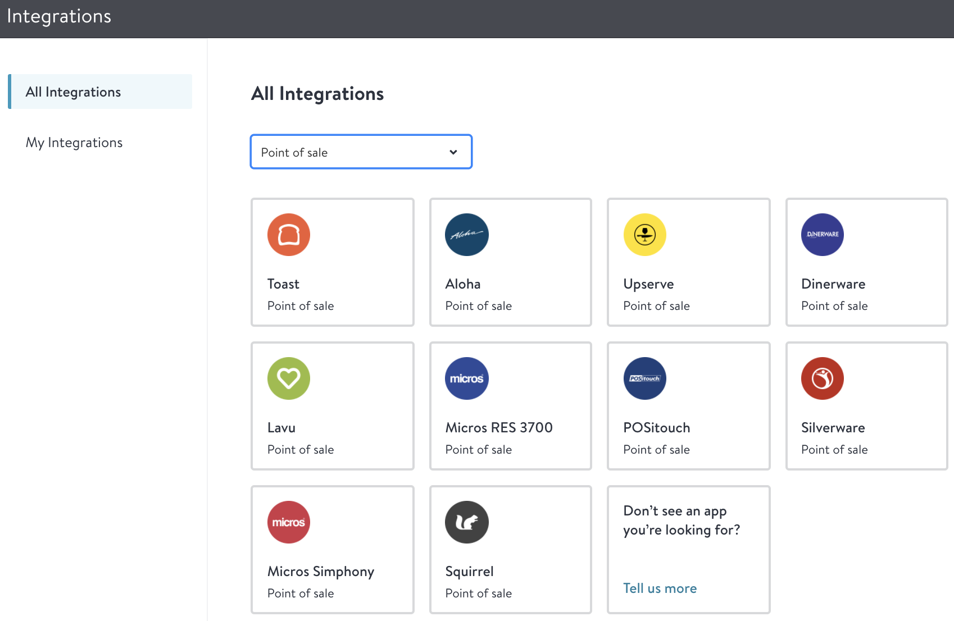Click the Silverware red logo icon

click(x=823, y=378)
